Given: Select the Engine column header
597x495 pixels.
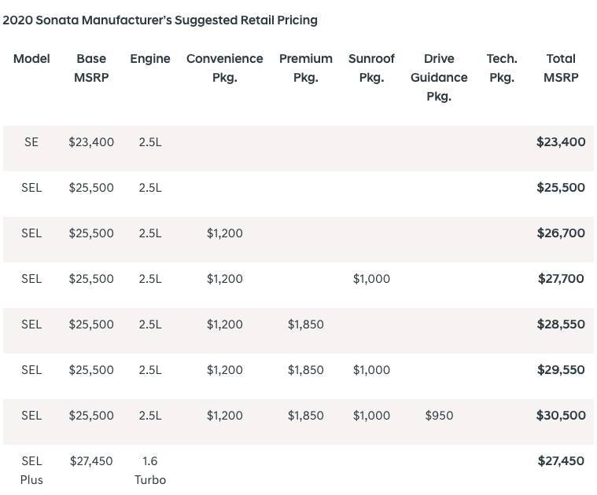Looking at the screenshot, I should click(150, 59).
